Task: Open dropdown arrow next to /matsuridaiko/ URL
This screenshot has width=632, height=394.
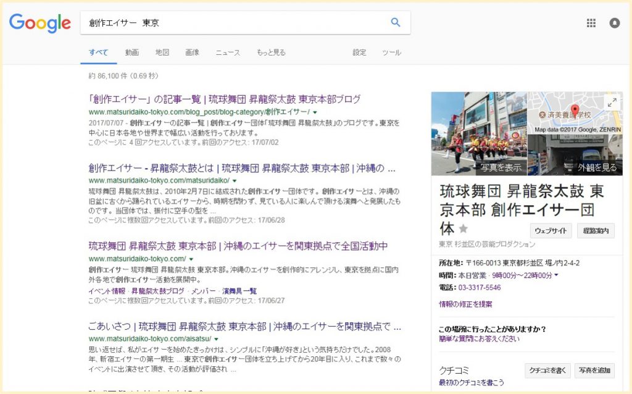Action: tap(235, 181)
